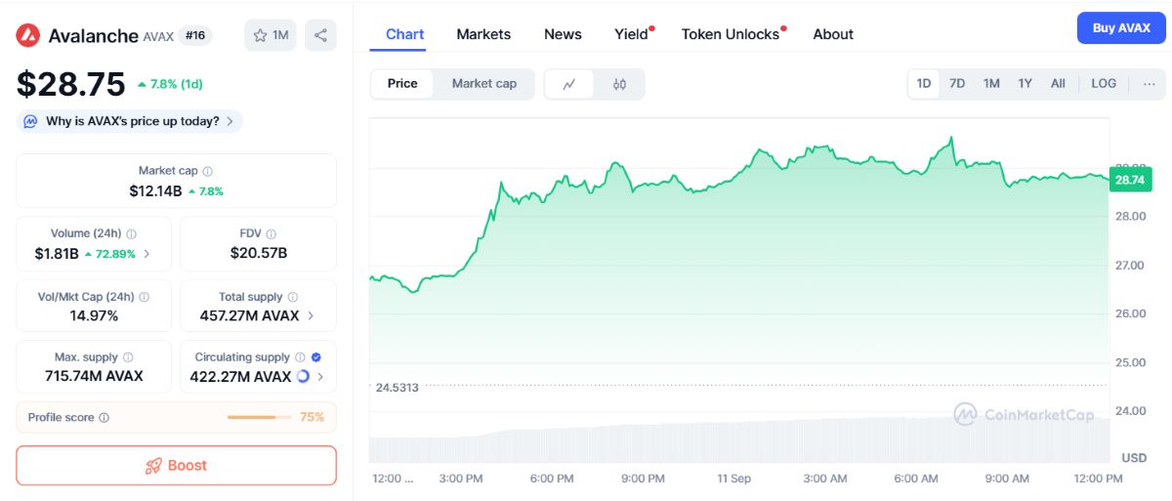Set chart range to All

[1058, 84]
